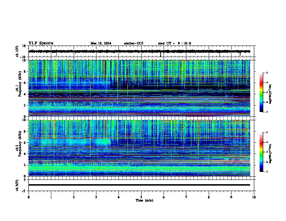Click the ch.2 colorbar log(PSD) unit label

(270, 153)
